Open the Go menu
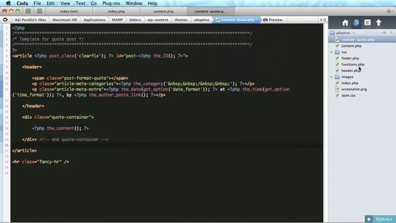 point(93,3)
